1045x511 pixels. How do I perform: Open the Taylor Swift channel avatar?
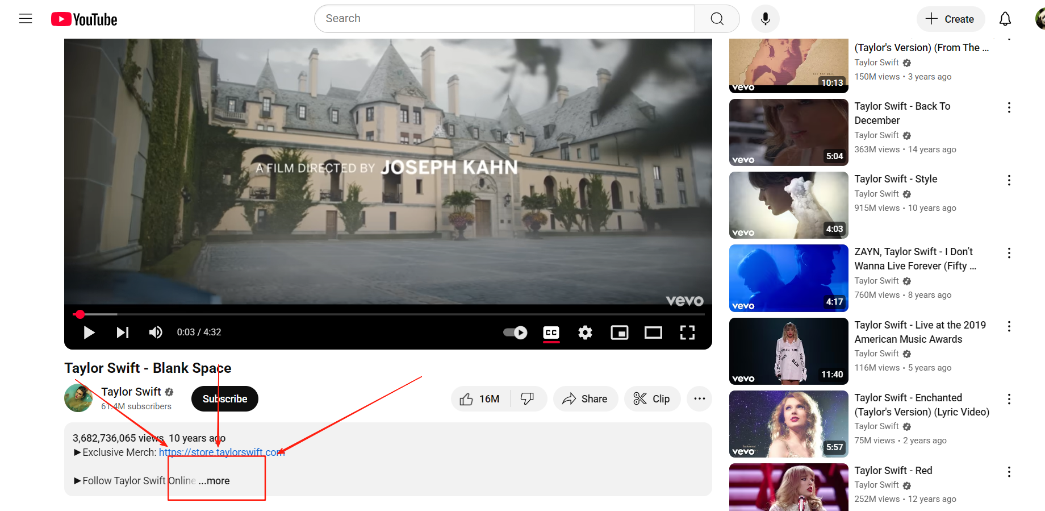[x=78, y=398]
